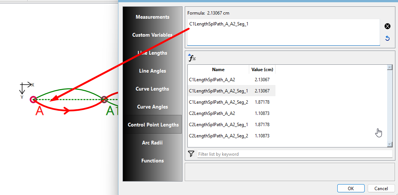Switch to Custom Variables tab
This screenshot has height=195, width=398.
[x=152, y=35]
